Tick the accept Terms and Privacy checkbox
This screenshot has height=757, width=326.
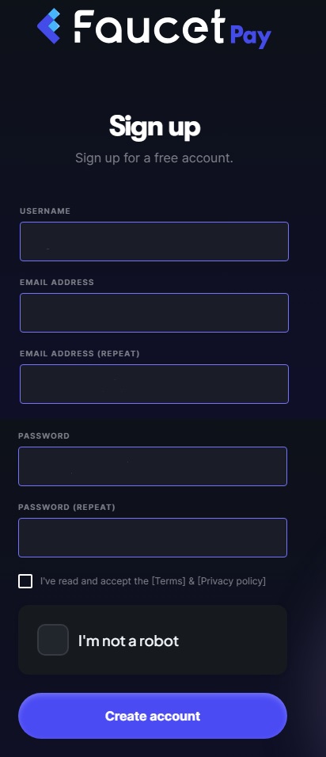(x=25, y=581)
